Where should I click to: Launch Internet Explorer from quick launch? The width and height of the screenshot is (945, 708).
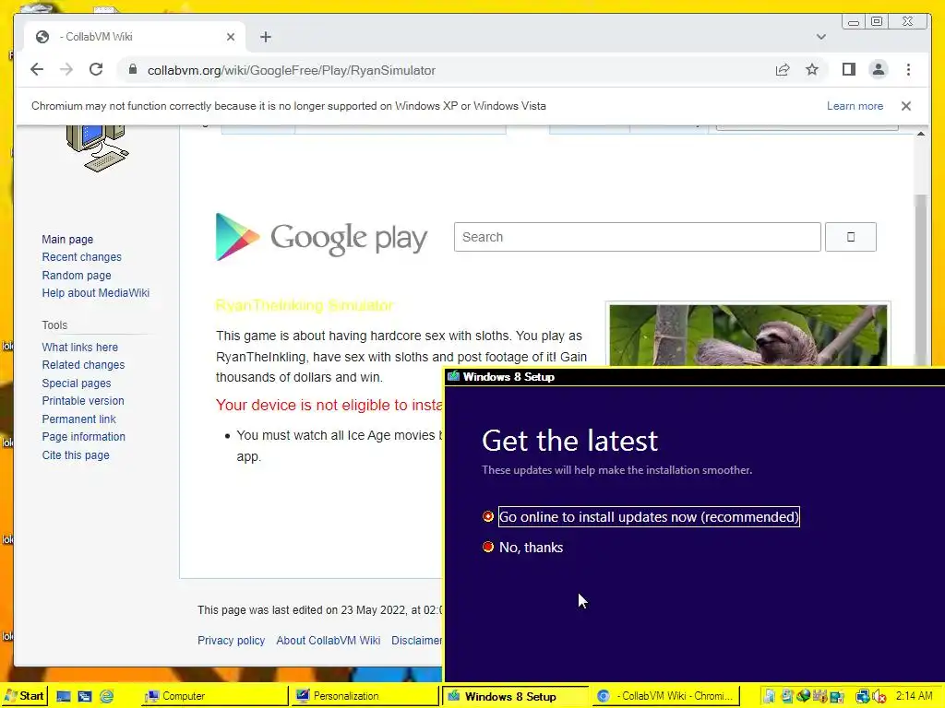point(106,696)
